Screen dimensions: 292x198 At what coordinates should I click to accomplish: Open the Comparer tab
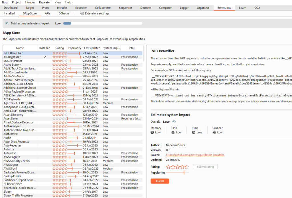165,8
